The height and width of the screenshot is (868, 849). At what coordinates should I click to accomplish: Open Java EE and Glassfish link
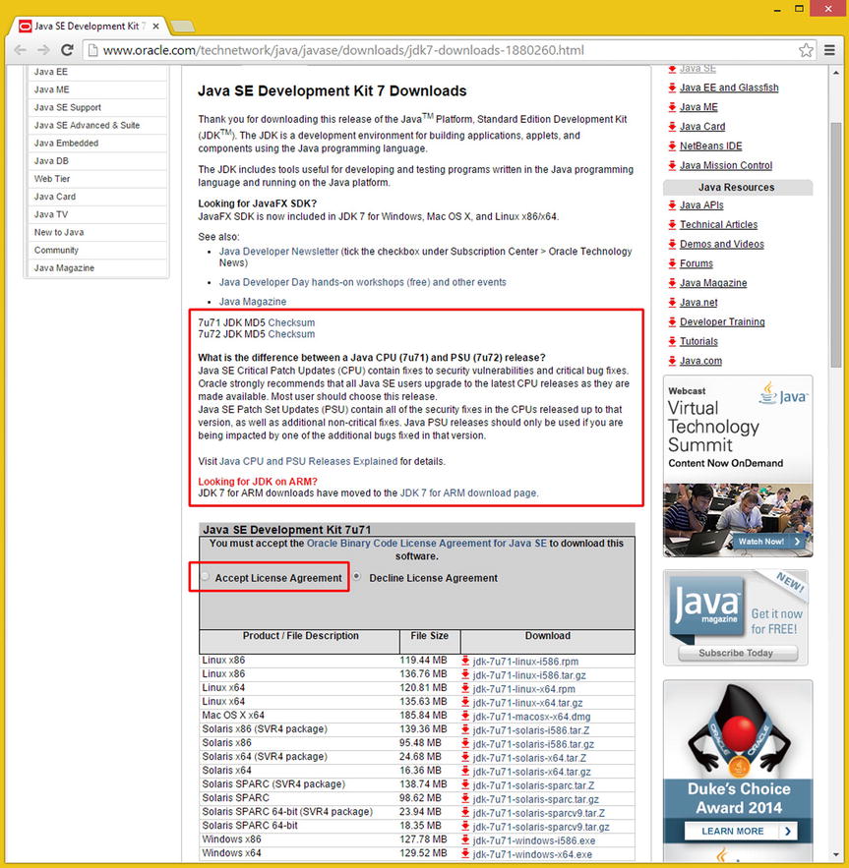coord(729,87)
